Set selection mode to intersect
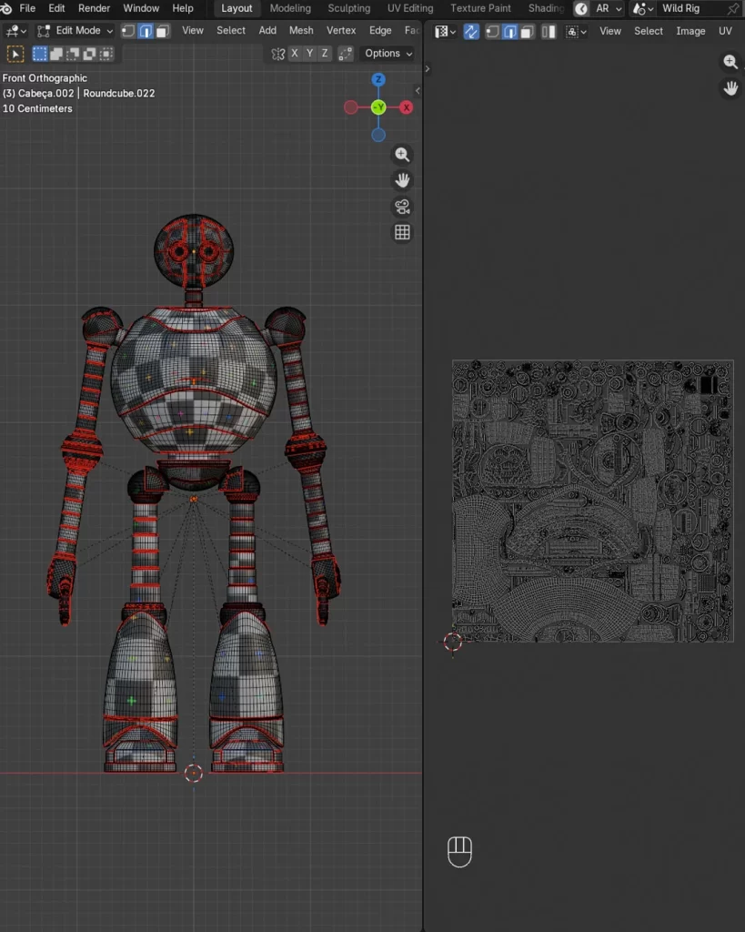 click(x=106, y=54)
